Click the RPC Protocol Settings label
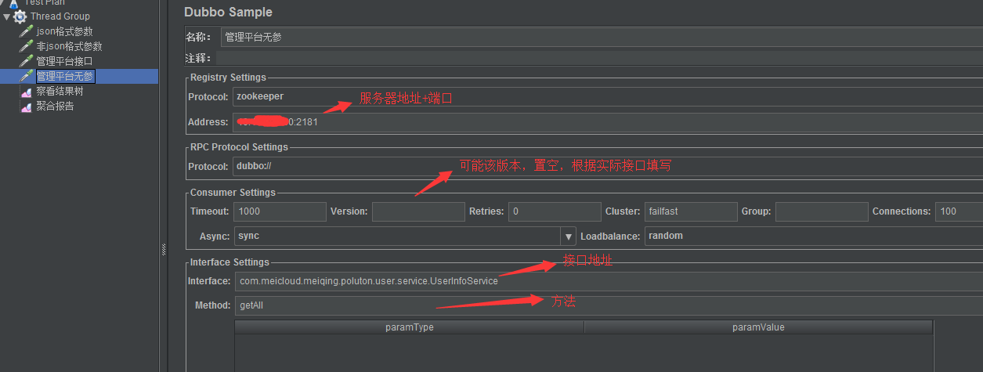Viewport: 983px width, 372px height. 239,147
